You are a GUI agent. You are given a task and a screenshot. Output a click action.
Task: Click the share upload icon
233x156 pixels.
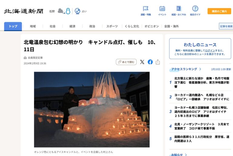[158, 62]
